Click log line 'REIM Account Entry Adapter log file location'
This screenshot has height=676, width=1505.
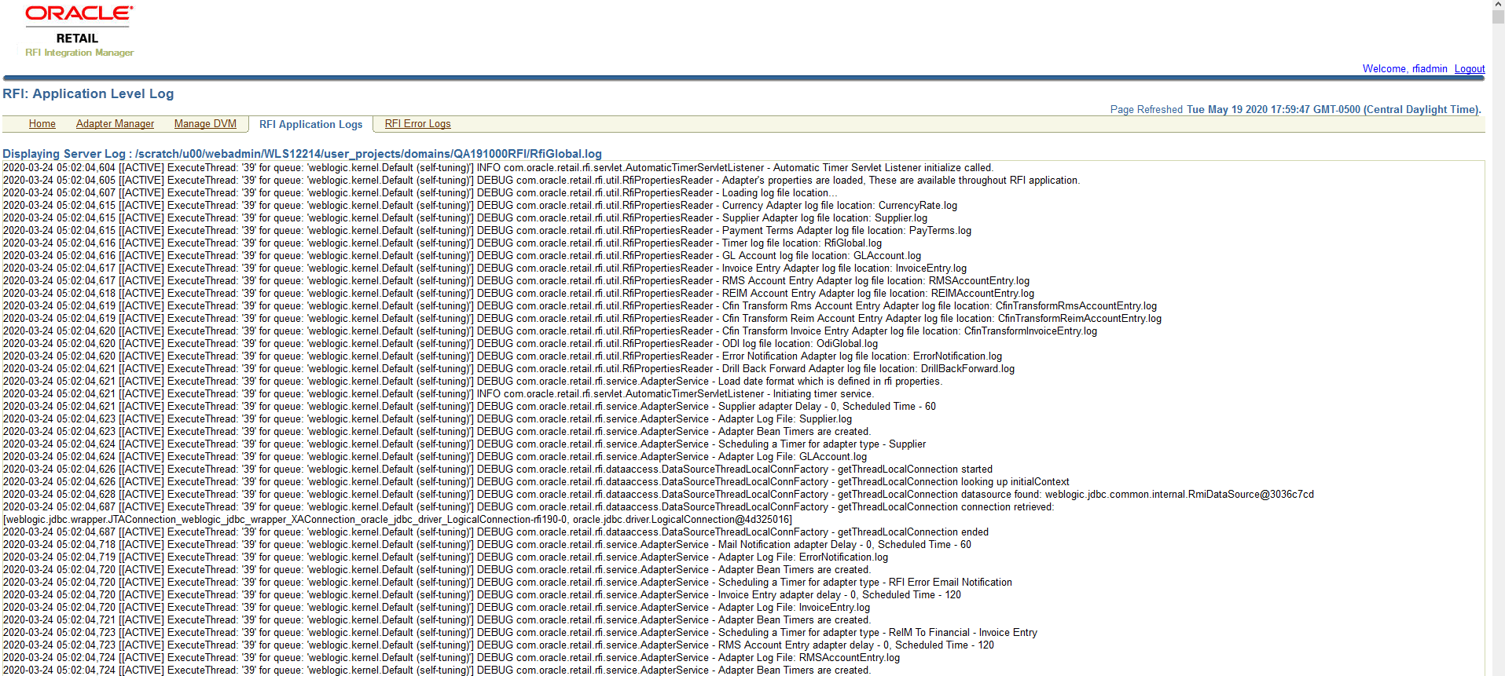[519, 294]
